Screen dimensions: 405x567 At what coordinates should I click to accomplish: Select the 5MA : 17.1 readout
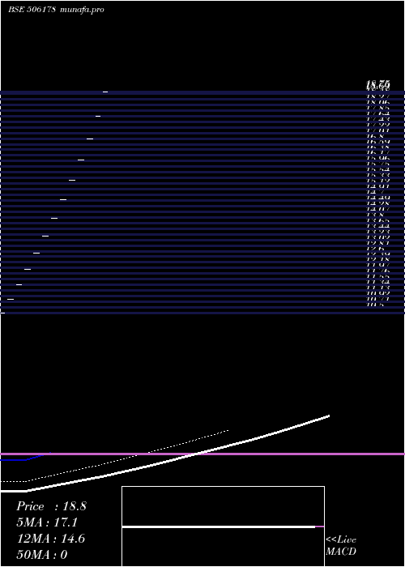click(47, 522)
